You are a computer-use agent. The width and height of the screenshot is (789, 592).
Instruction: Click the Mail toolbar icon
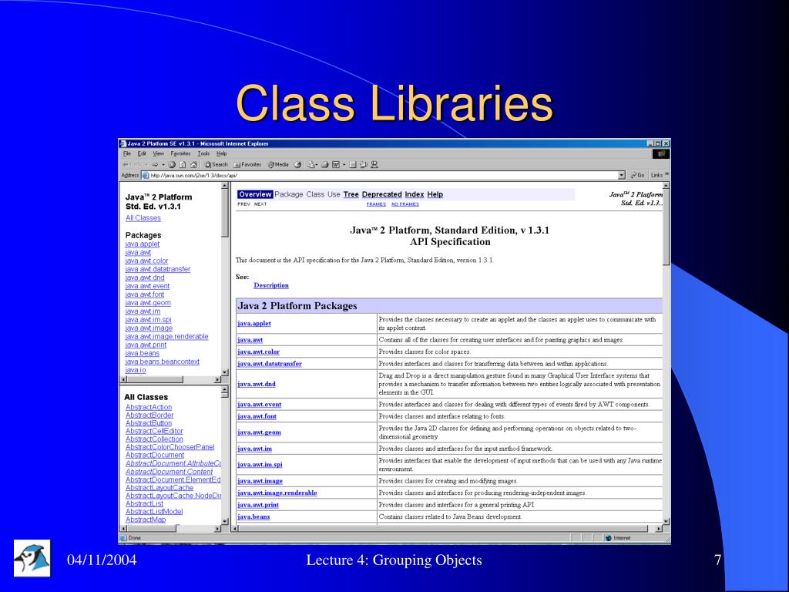(x=311, y=165)
